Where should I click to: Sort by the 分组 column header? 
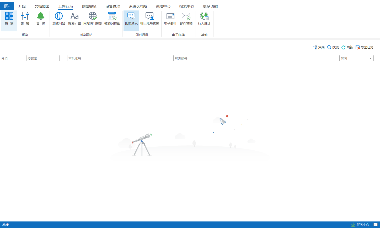(x=13, y=59)
